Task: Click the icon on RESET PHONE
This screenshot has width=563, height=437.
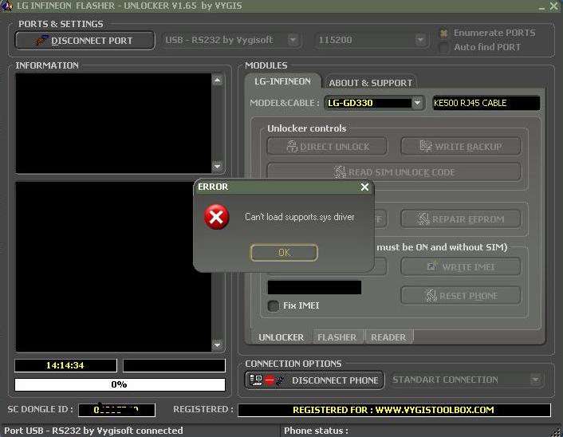Action: pyautogui.click(x=430, y=296)
